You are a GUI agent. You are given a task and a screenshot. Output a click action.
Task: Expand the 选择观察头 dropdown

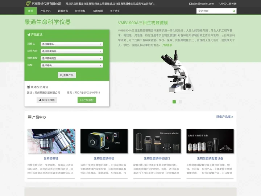point(72,44)
